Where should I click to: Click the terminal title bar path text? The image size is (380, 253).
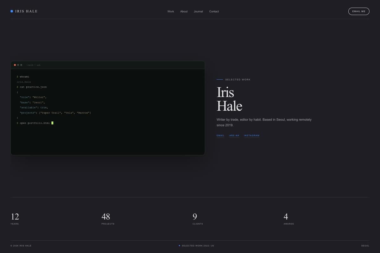coord(33,65)
